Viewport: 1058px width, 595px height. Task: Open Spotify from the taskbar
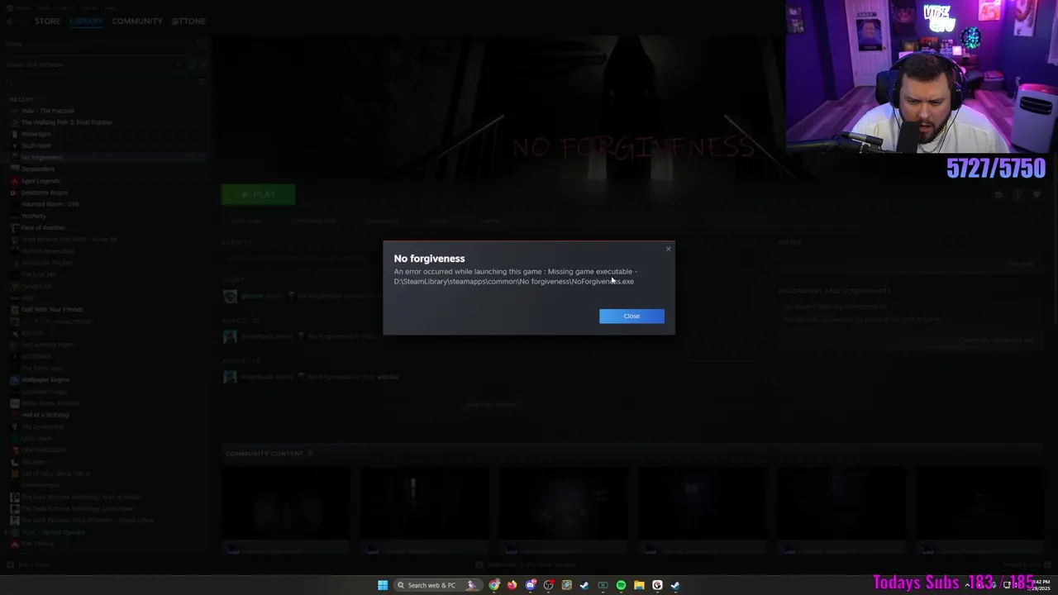coord(621,585)
